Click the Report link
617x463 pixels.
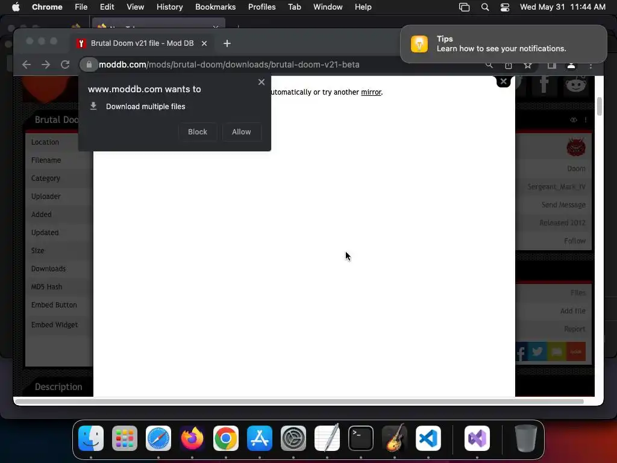click(574, 329)
